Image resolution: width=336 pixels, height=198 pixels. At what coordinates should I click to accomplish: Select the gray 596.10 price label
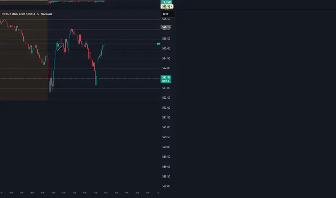click(166, 27)
